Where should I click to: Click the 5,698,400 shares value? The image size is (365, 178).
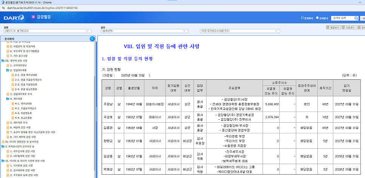[x=272, y=104]
